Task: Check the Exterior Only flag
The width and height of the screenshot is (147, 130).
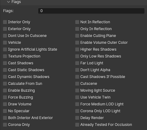Action: pos(5,29)
